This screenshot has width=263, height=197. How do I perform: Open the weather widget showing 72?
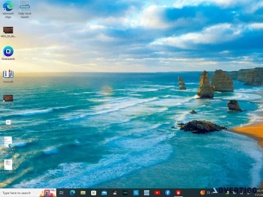(x=205, y=193)
